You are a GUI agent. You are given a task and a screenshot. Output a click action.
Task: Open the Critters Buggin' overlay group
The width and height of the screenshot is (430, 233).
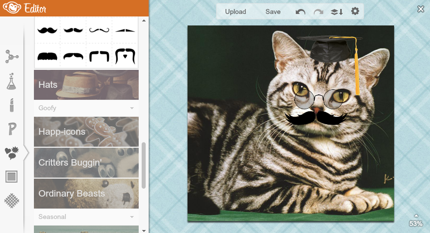click(86, 163)
